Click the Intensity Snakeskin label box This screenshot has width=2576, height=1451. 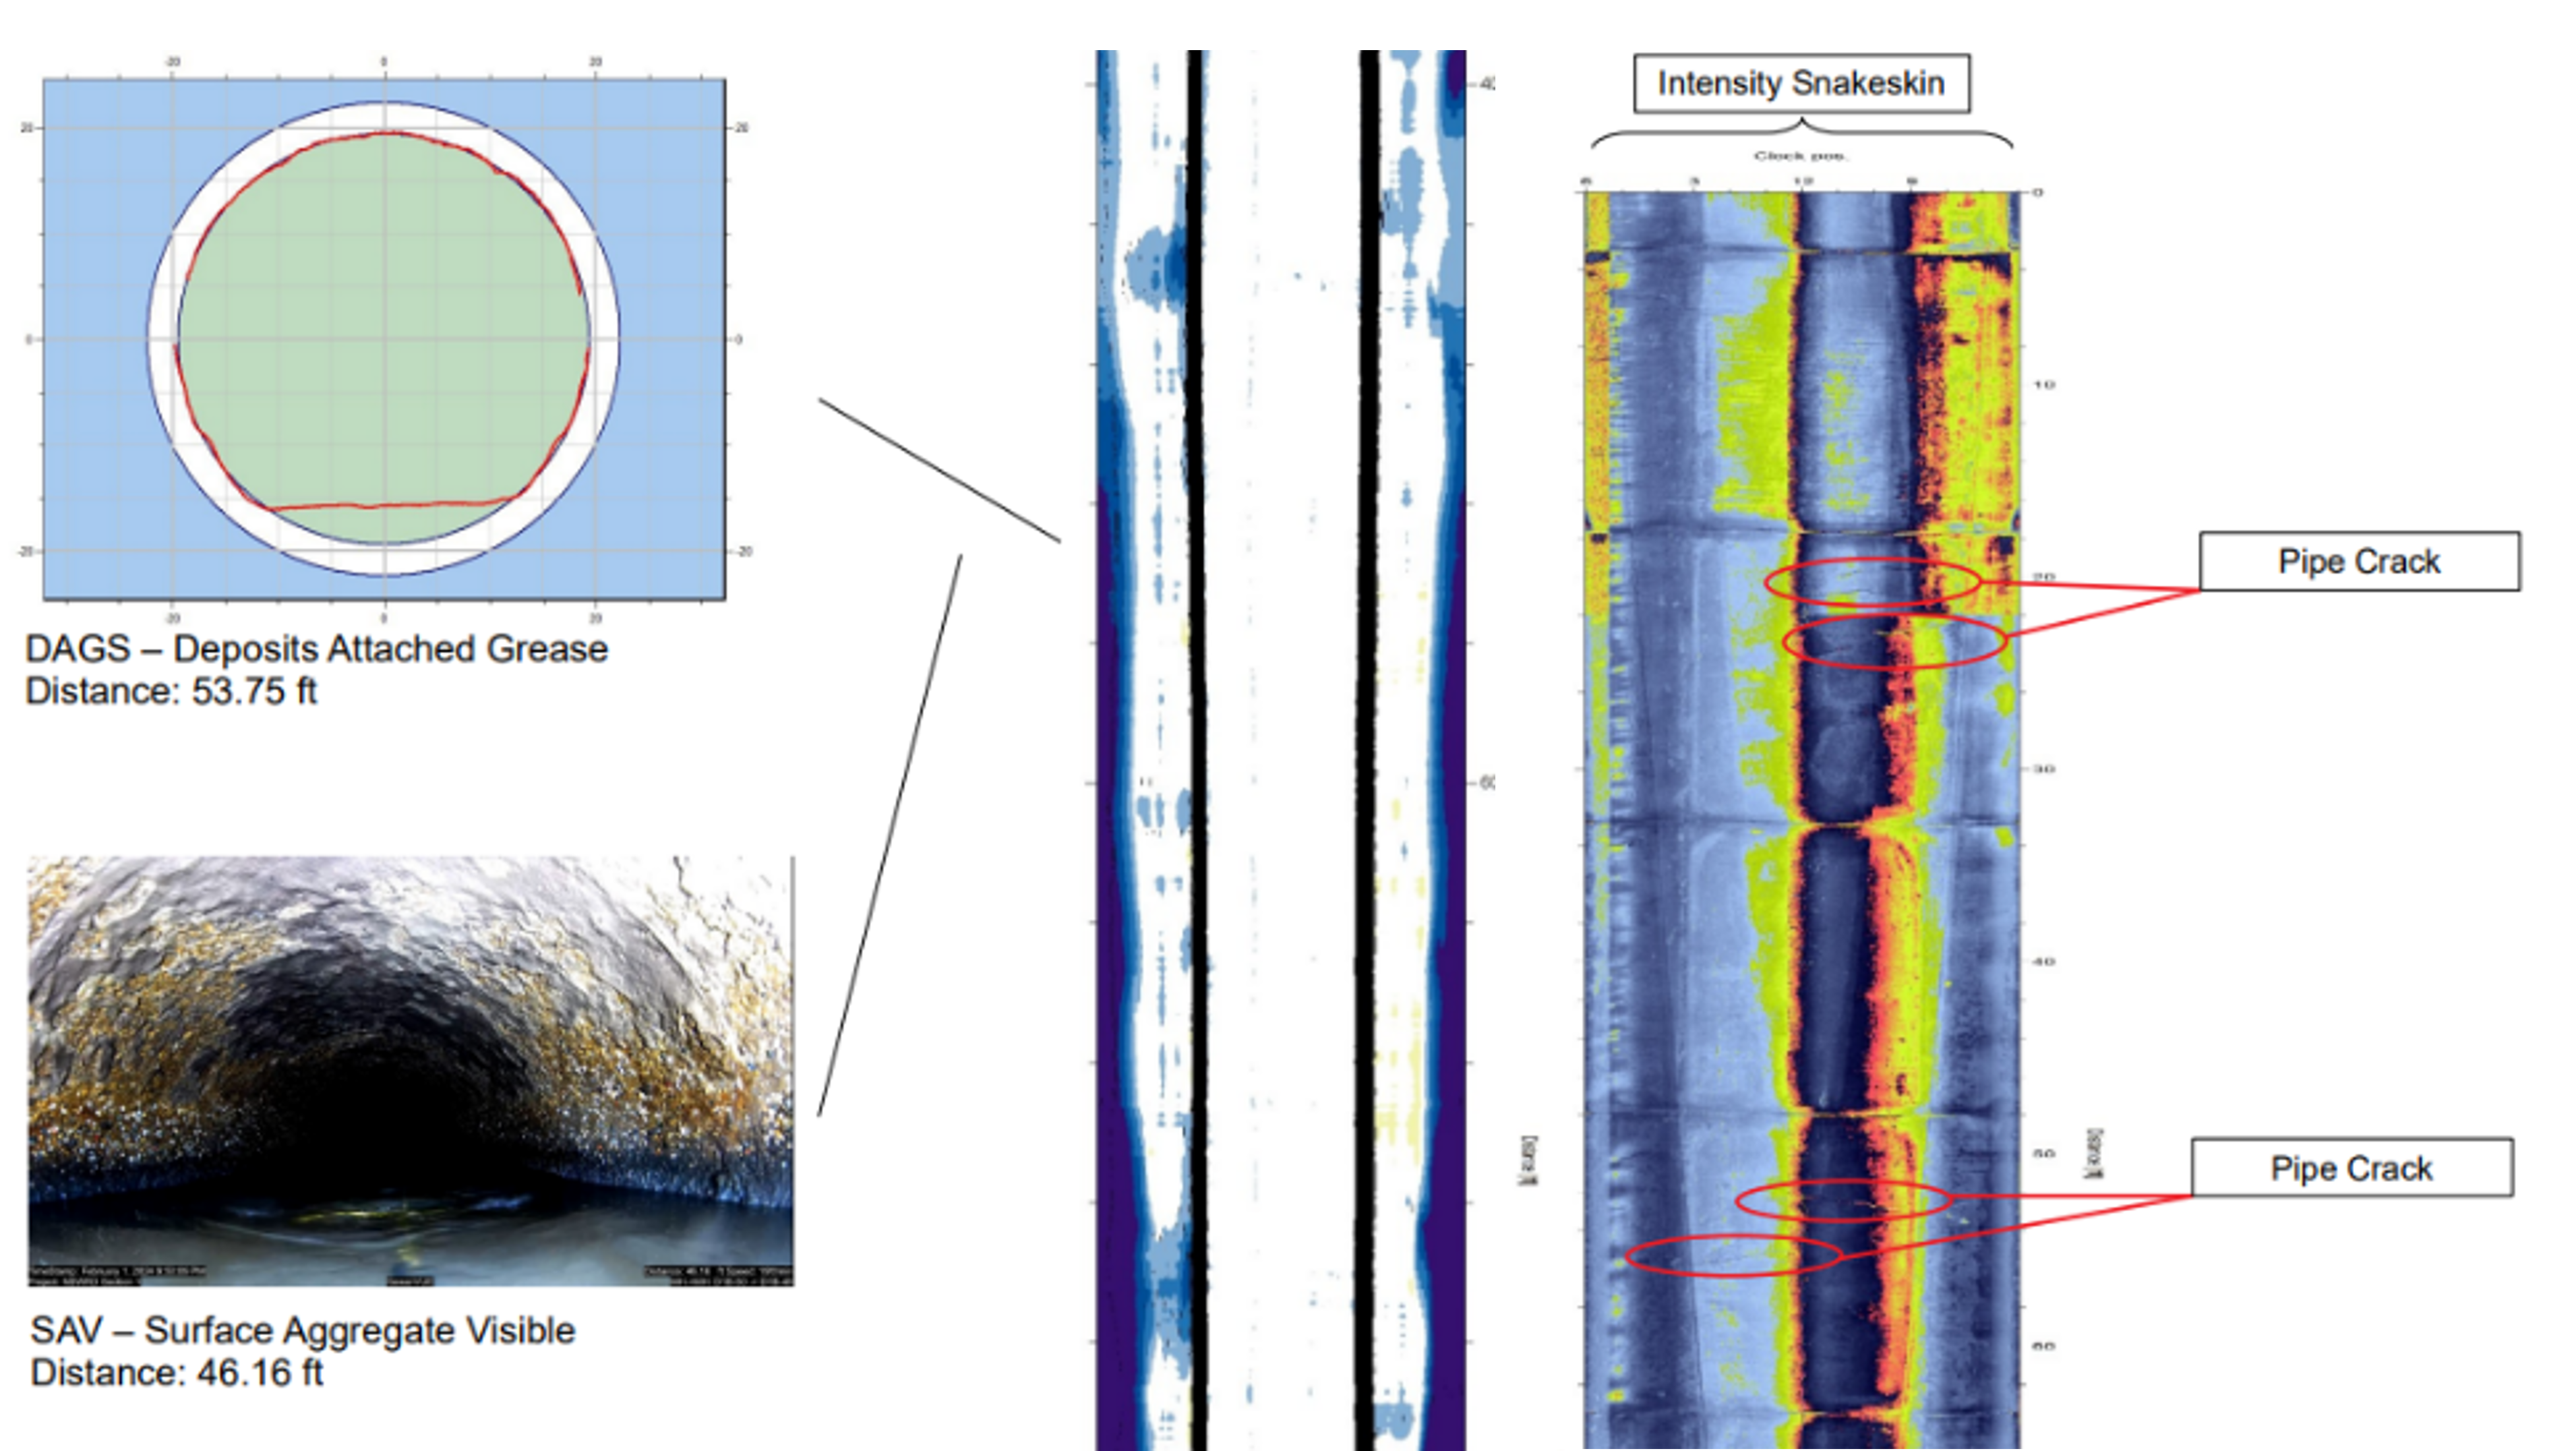click(1801, 83)
